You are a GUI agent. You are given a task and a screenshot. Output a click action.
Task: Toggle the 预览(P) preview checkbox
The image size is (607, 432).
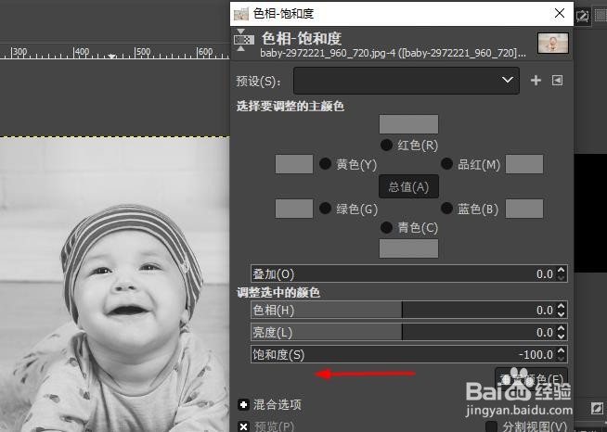coord(243,426)
